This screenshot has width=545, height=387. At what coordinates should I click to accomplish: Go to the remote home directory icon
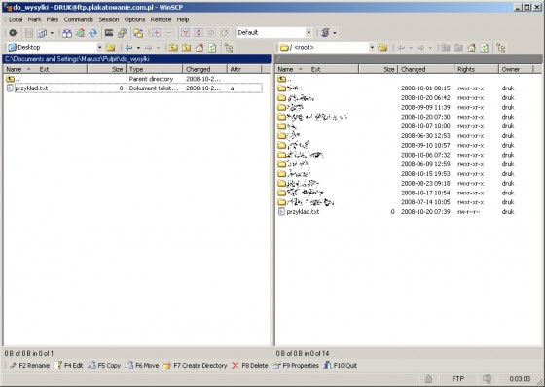pyautogui.click(x=472, y=48)
